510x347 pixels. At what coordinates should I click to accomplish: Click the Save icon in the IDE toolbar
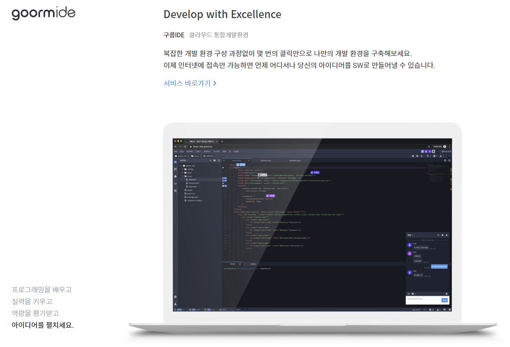click(x=413, y=156)
